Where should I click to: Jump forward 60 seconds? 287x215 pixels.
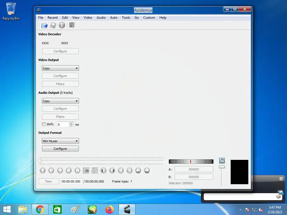[x=147, y=170]
